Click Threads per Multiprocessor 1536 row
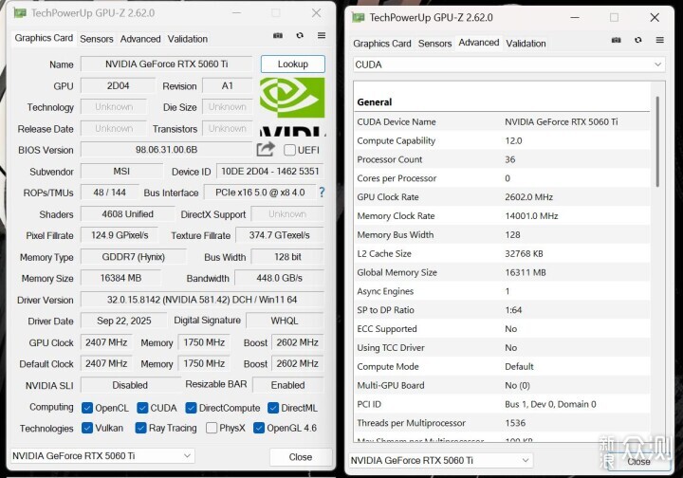Viewport: 683px width, 478px height. [x=502, y=423]
